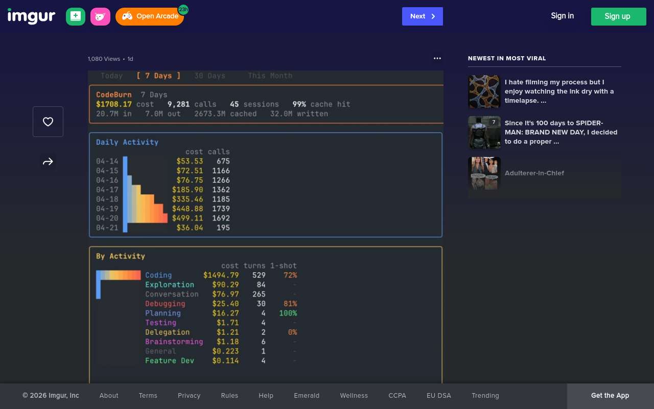This screenshot has height=409, width=654.
Task: Open the ink timelapse post thumbnail
Action: pyautogui.click(x=484, y=92)
